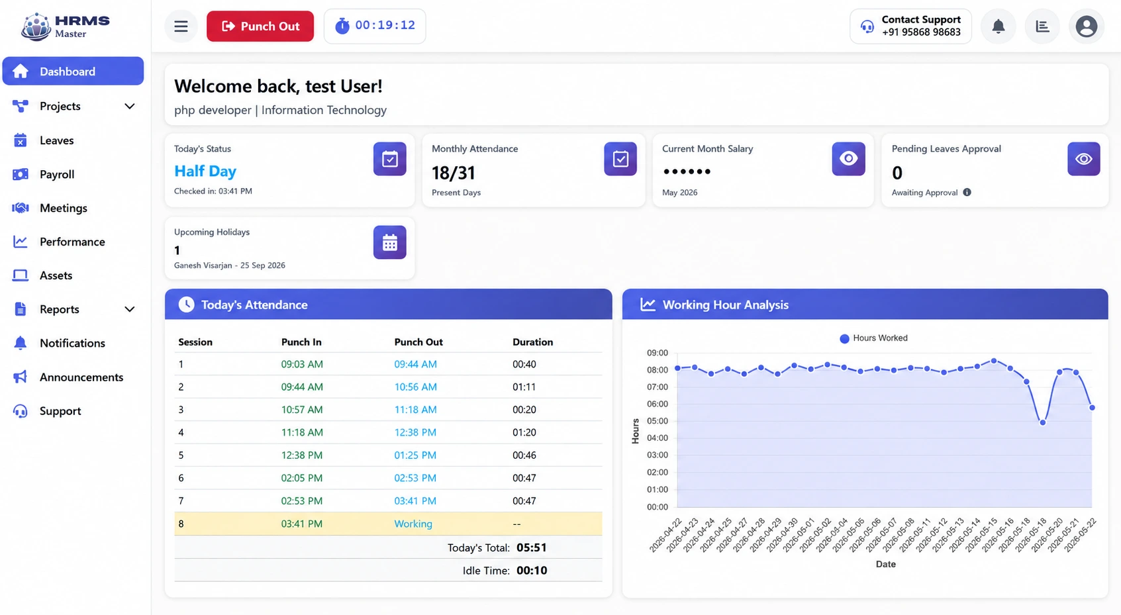Viewport: 1121px width, 615px height.
Task: Click the Leaves calendar icon
Action: [21, 140]
